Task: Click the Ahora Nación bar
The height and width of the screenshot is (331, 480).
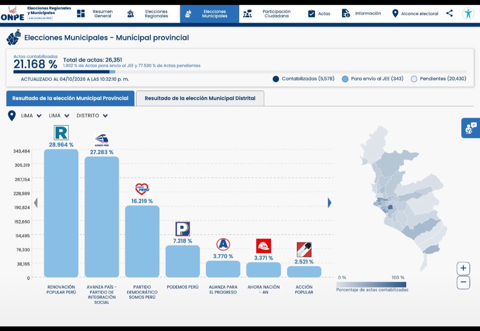Action: 263,270
